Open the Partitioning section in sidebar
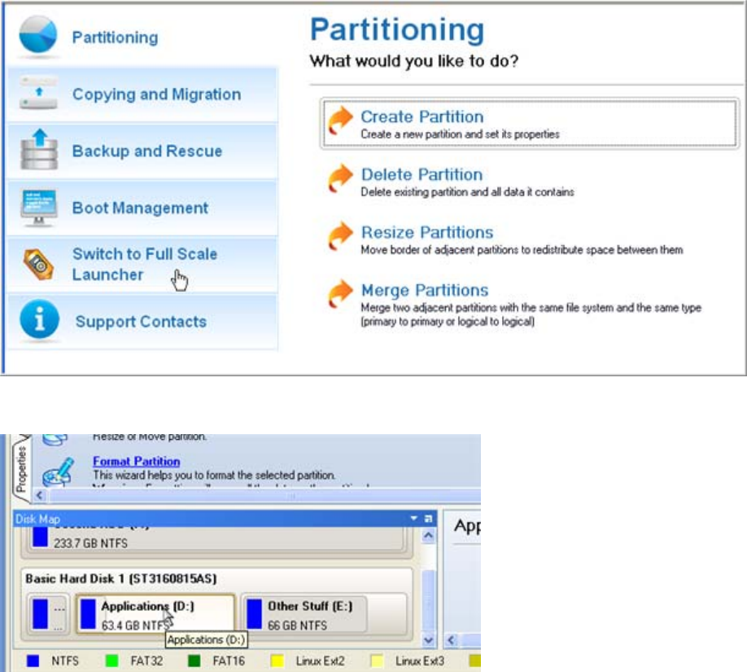The image size is (747, 672). tap(142, 37)
